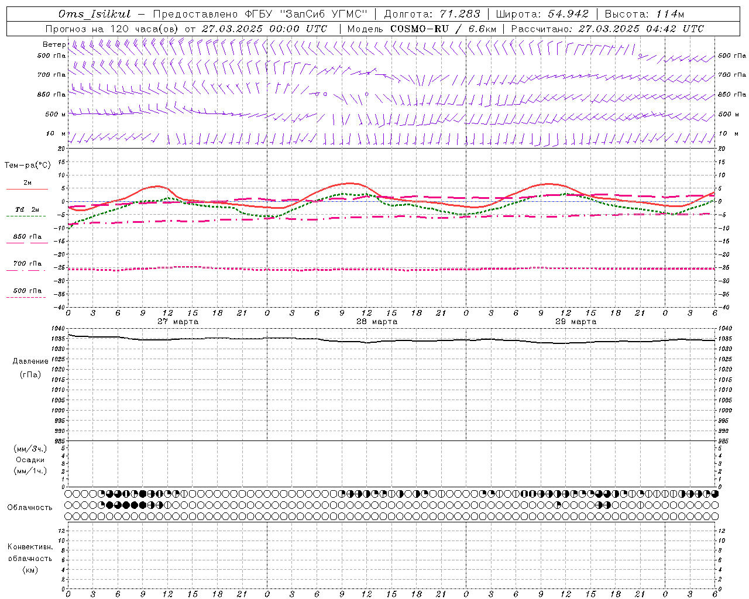The height and width of the screenshot is (599, 749).
Task: Click the black pressure curve
Action: (x=392, y=340)
